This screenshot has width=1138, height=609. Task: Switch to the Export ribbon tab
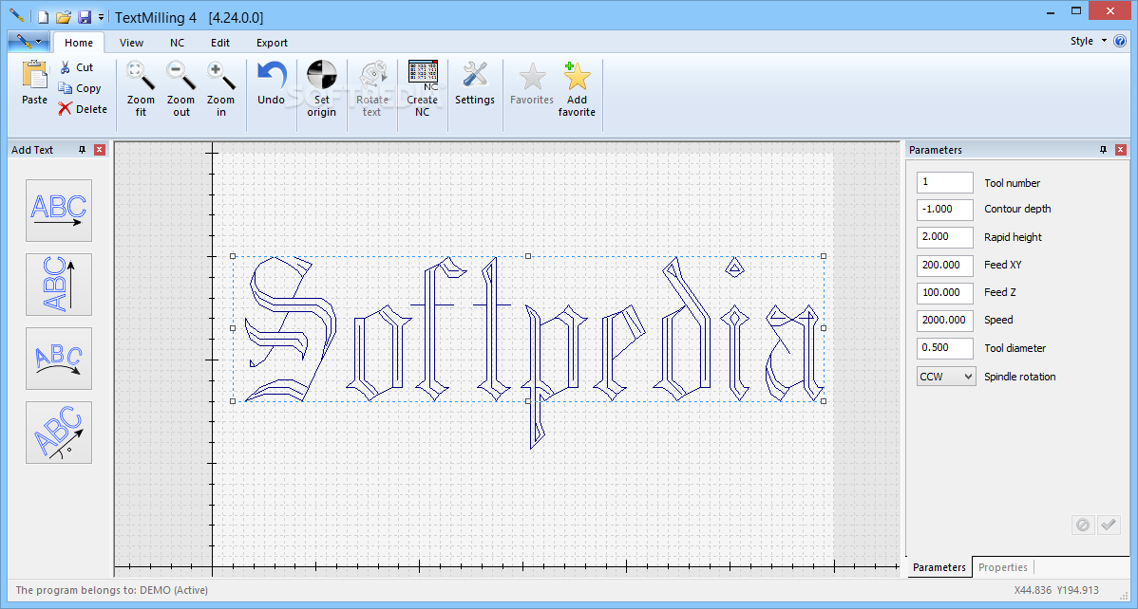click(273, 43)
